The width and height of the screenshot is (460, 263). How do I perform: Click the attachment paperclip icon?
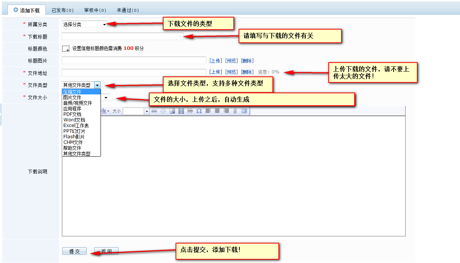235,111
